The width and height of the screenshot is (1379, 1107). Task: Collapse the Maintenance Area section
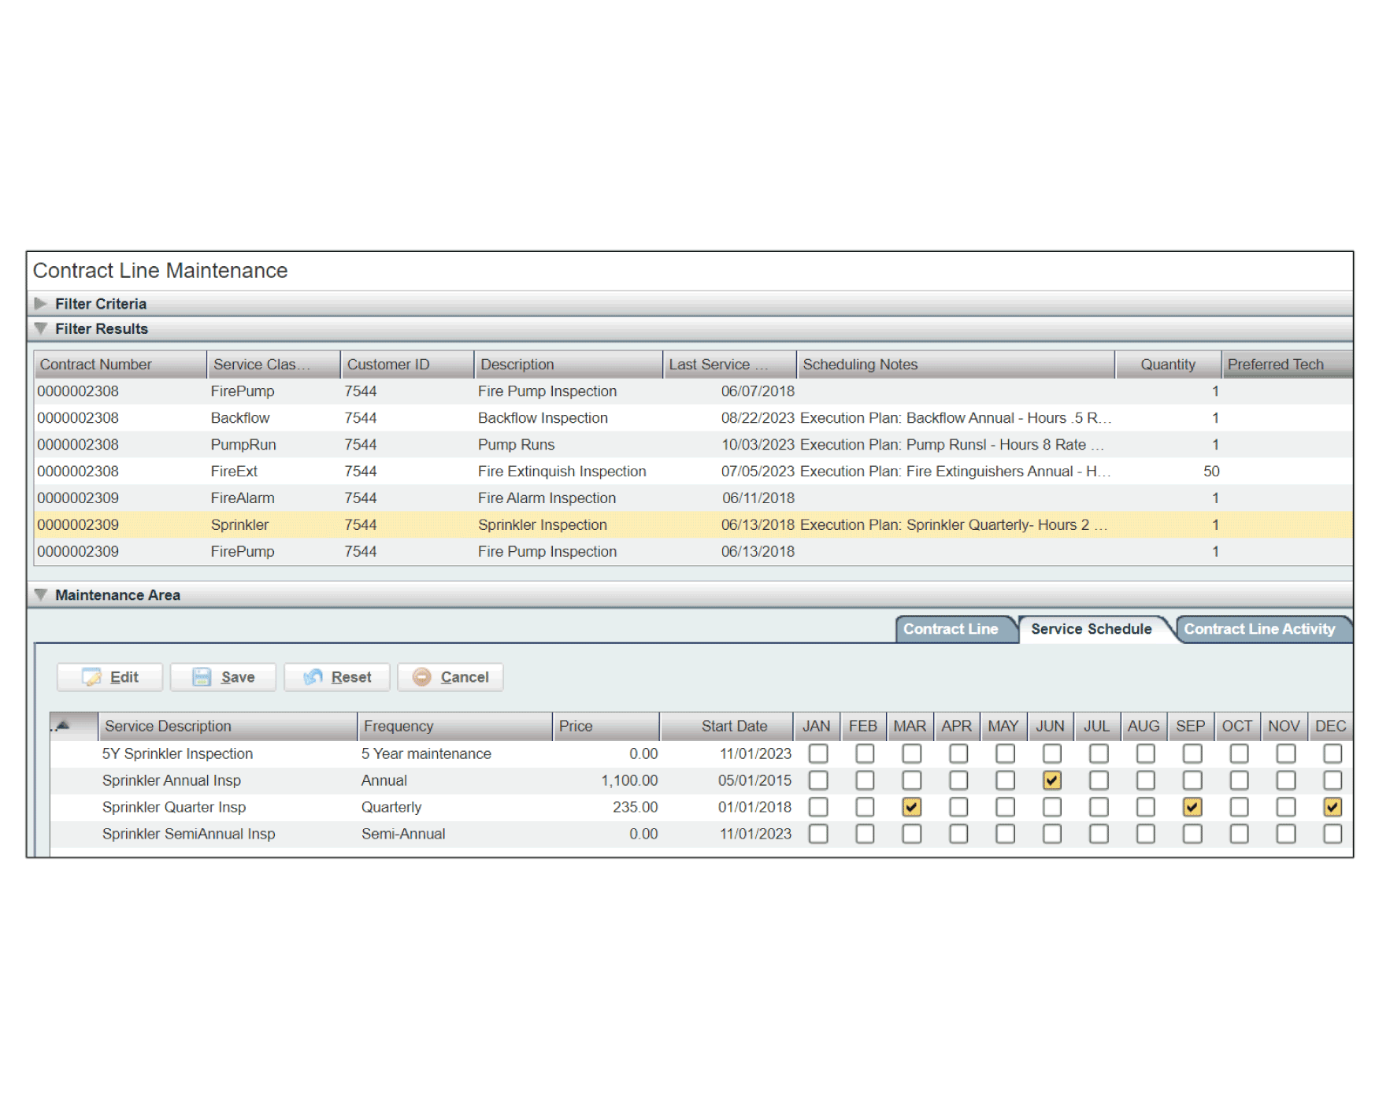pyautogui.click(x=41, y=595)
